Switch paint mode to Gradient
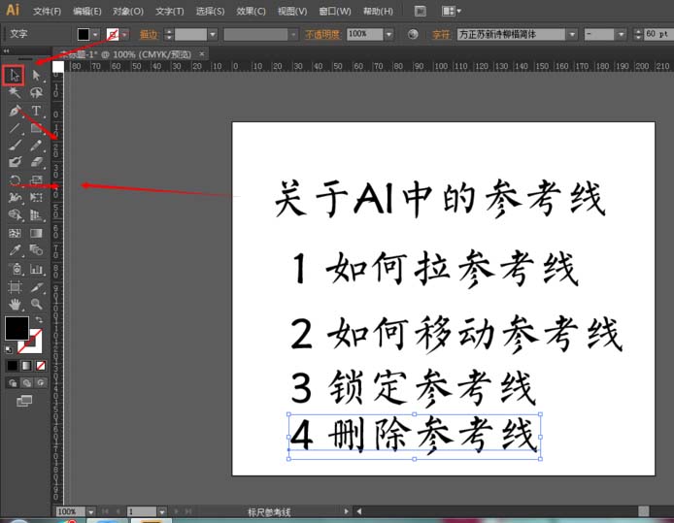This screenshot has height=523, width=674. pyautogui.click(x=25, y=366)
